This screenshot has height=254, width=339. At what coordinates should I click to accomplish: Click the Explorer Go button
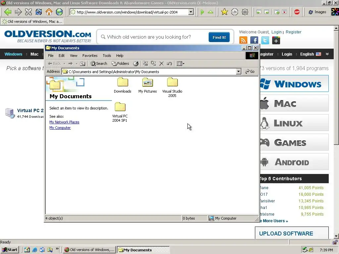[x=250, y=71]
